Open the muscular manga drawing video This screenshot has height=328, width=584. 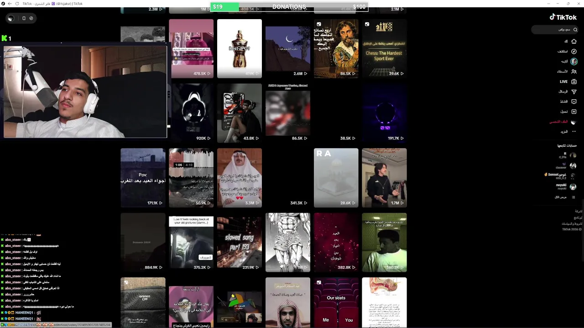point(288,242)
